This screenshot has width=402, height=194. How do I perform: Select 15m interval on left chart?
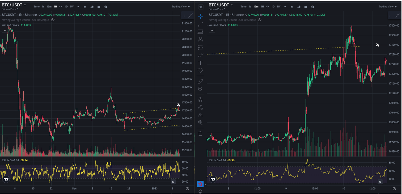click(49, 7)
